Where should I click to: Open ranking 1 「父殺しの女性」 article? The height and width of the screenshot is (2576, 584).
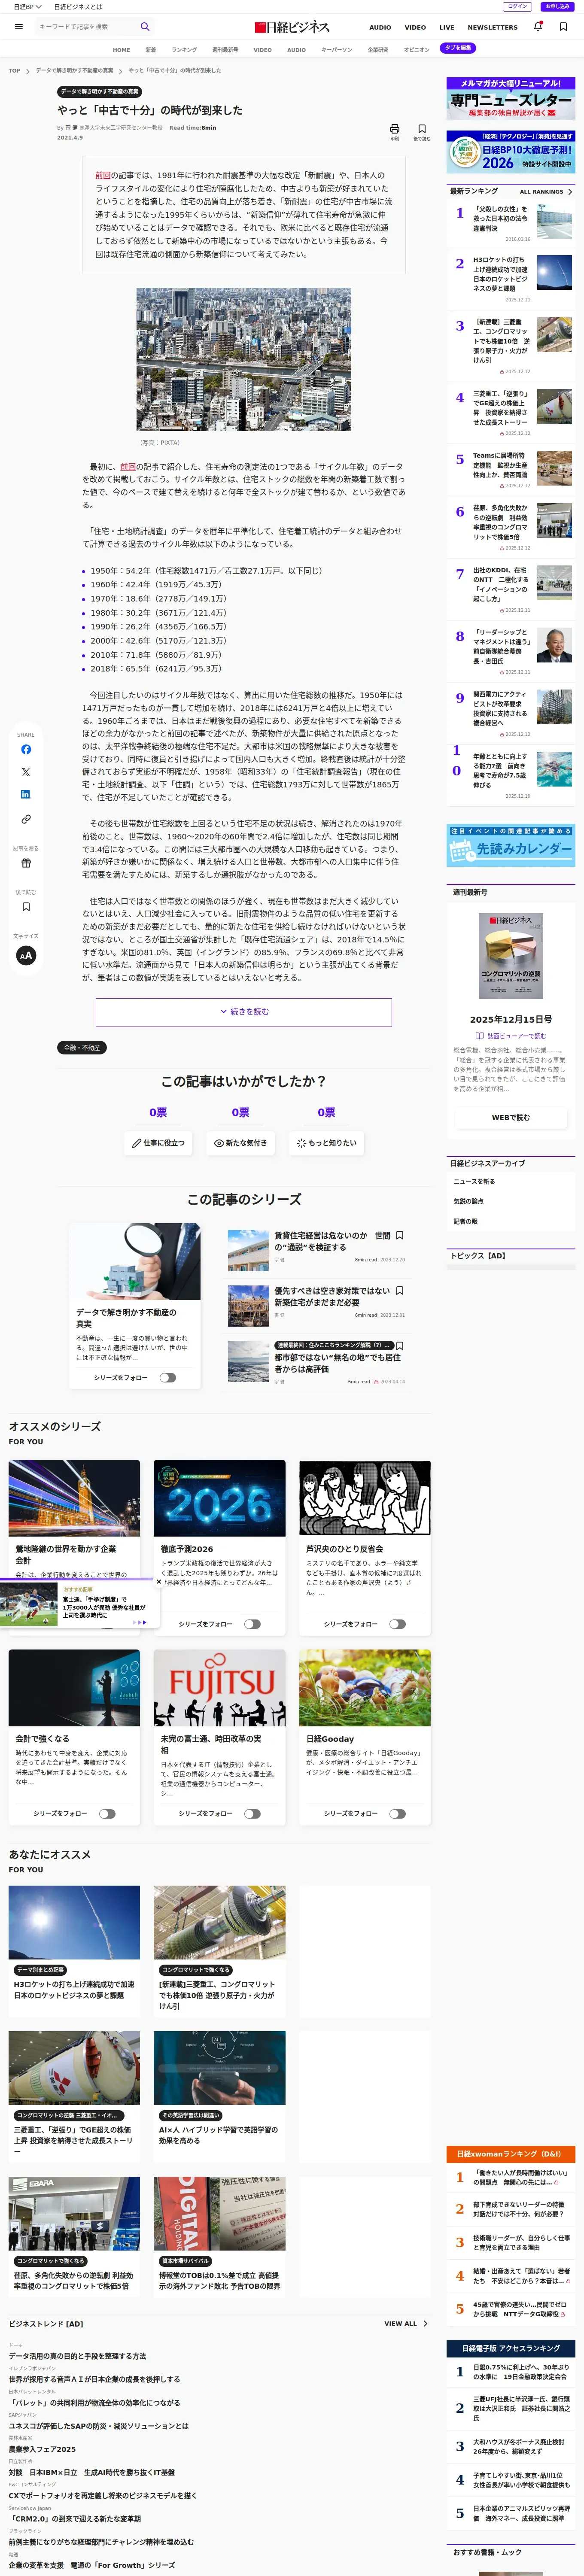501,218
